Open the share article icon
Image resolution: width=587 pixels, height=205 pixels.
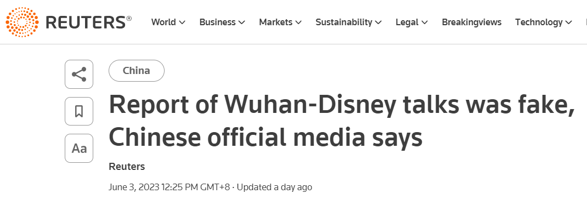tap(79, 75)
